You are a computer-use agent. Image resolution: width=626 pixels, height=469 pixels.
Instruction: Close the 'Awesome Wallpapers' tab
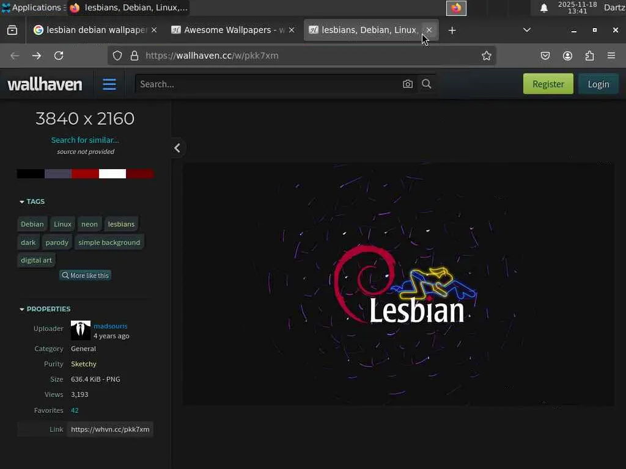(292, 30)
